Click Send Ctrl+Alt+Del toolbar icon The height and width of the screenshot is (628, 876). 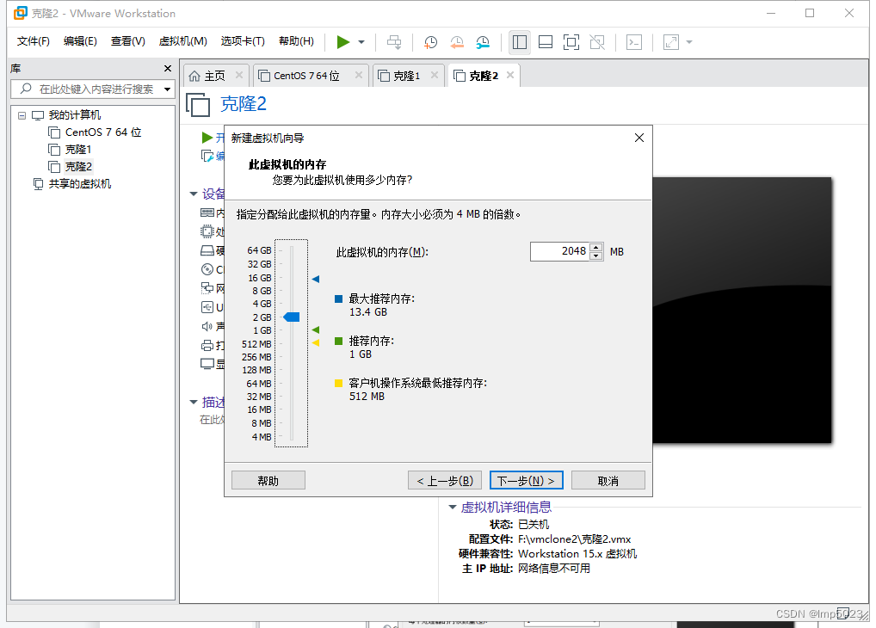394,42
